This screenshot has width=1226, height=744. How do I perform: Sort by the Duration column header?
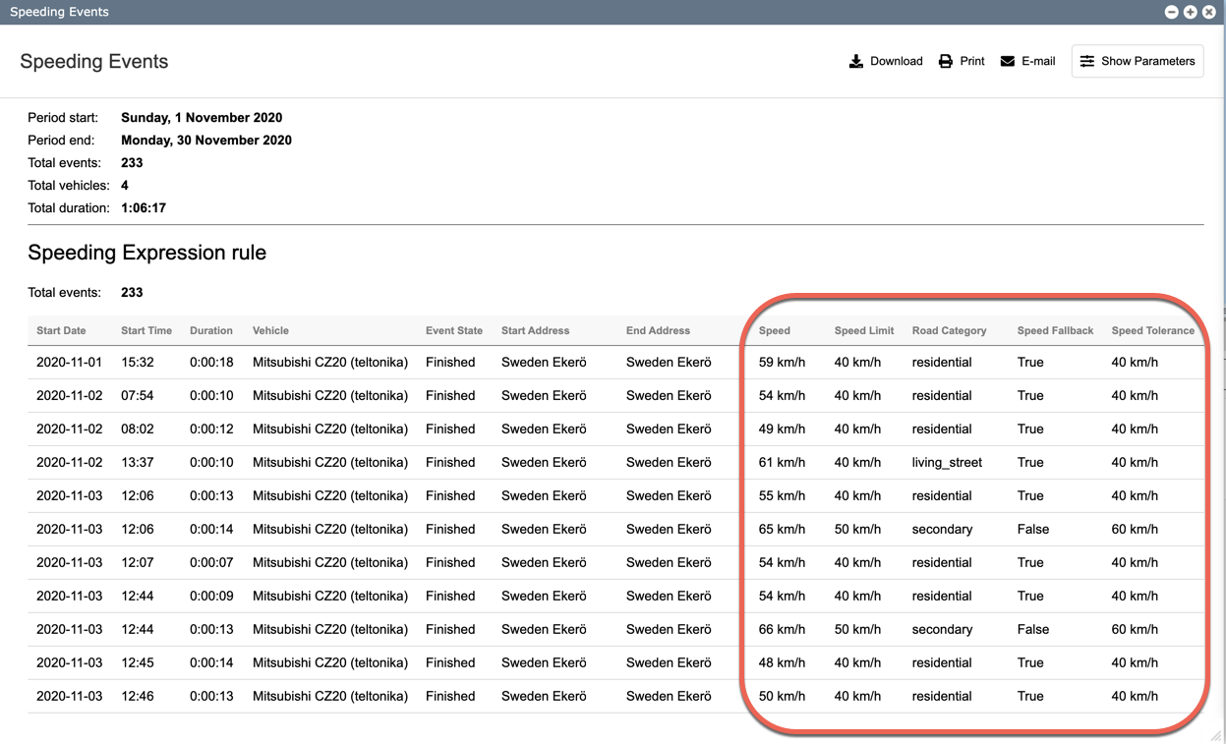pos(211,331)
